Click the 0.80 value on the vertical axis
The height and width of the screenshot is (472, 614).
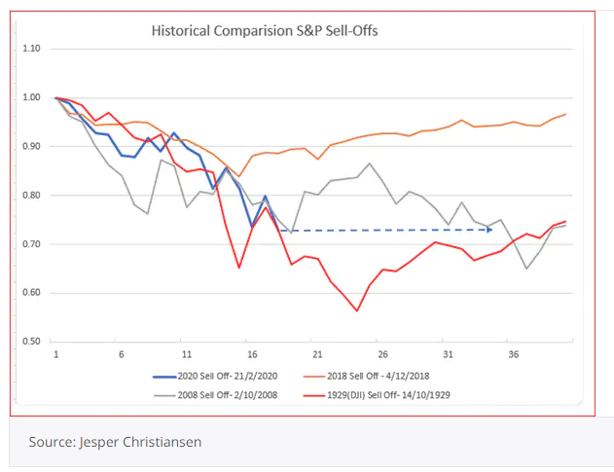29,196
